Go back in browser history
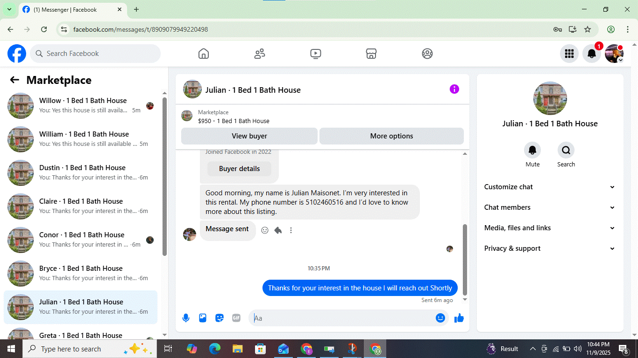Image resolution: width=638 pixels, height=358 pixels. [x=10, y=29]
